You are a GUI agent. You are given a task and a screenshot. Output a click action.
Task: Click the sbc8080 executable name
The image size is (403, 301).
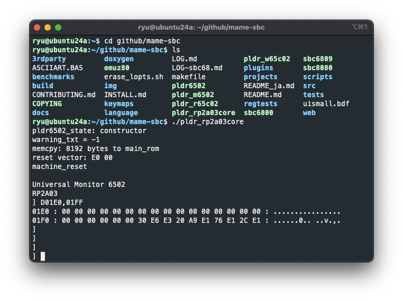coord(318,68)
